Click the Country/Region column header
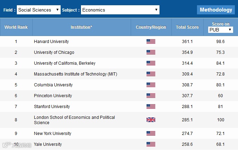 (x=151, y=27)
